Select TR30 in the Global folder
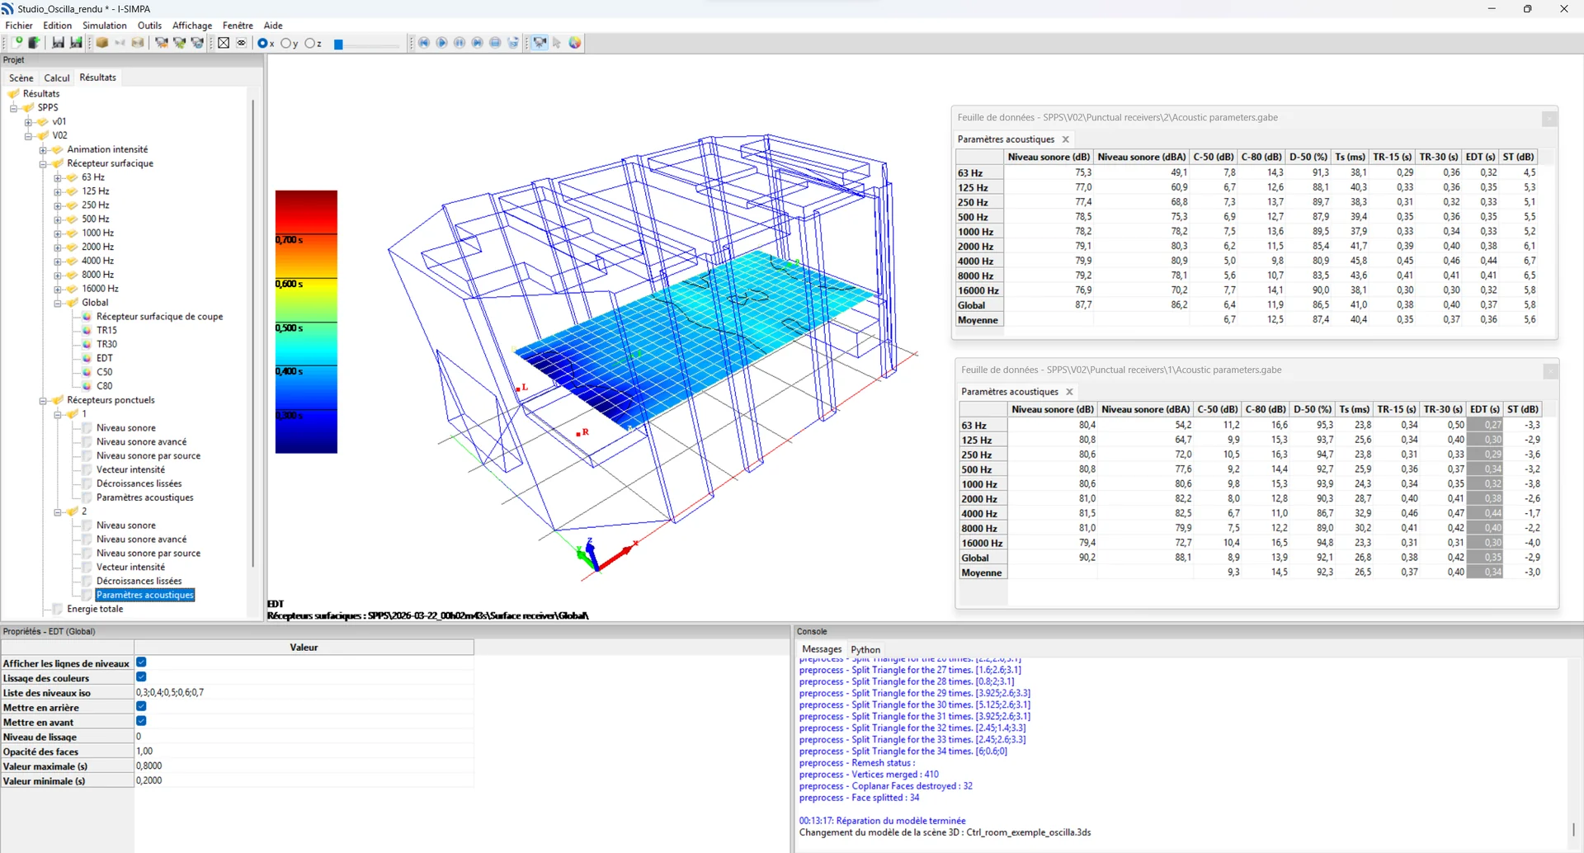The height and width of the screenshot is (853, 1584). click(106, 344)
